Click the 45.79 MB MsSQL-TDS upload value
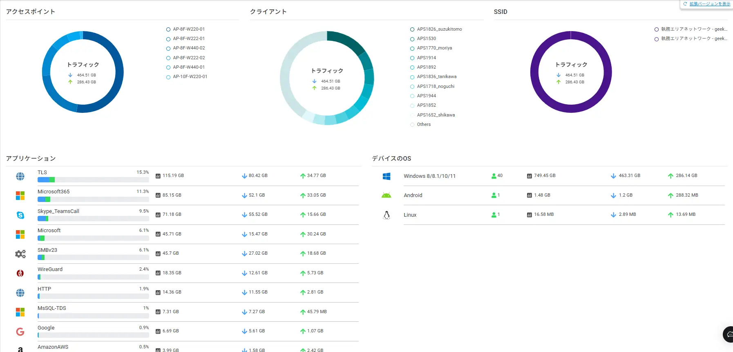733x352 pixels. click(x=317, y=312)
